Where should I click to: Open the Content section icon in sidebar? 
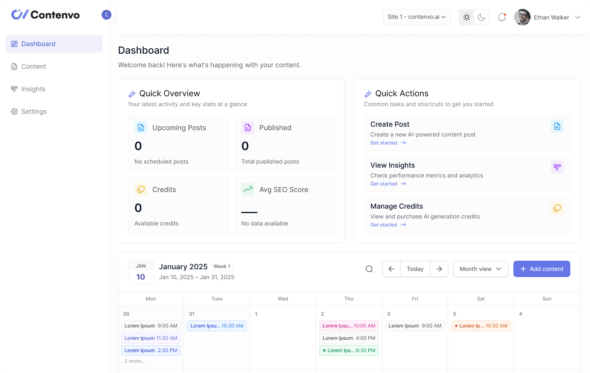click(x=14, y=66)
